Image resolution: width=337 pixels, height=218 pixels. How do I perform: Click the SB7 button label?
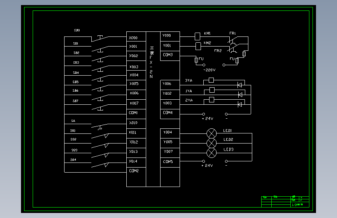coord(75,101)
